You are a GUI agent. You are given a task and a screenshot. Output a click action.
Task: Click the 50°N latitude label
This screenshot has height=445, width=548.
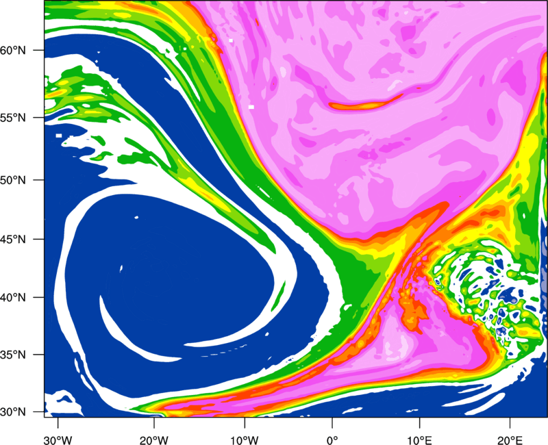tap(13, 181)
